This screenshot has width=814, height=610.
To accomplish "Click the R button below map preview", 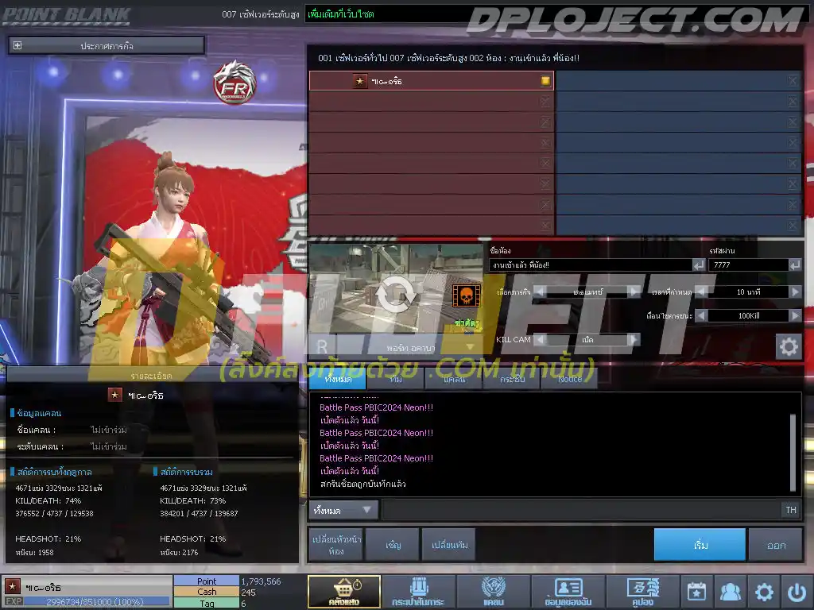I will tap(322, 346).
